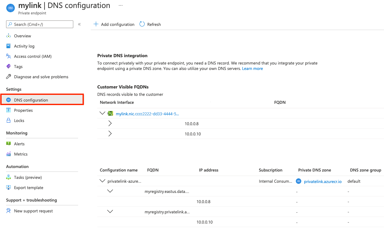Open Diagnose and solve problems

pyautogui.click(x=9, y=77)
